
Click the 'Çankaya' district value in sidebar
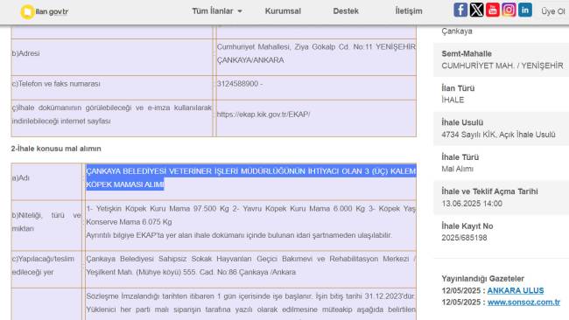(457, 31)
